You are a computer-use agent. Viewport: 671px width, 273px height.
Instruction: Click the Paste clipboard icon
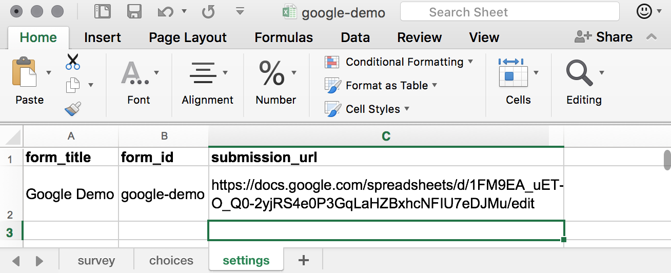[x=24, y=73]
